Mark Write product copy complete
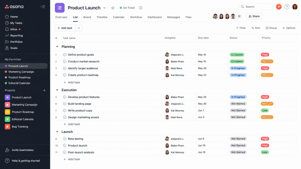 point(64,111)
